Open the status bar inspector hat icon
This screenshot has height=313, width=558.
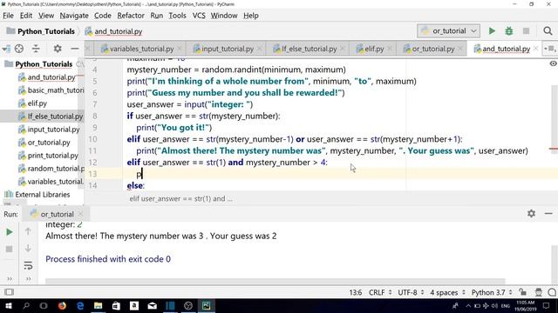tap(539, 292)
